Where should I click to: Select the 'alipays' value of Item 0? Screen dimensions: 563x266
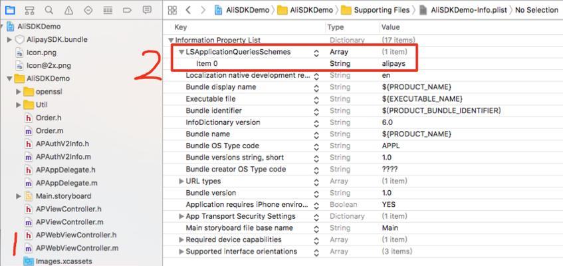(394, 64)
